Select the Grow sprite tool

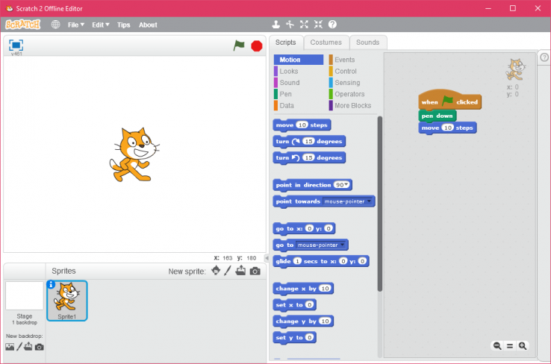tap(305, 25)
